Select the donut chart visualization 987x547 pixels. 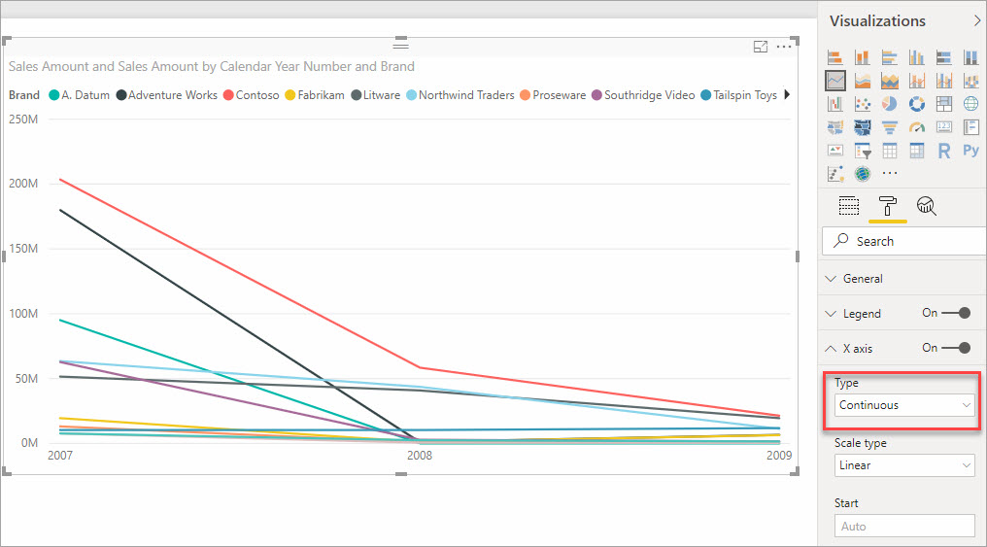coord(916,104)
